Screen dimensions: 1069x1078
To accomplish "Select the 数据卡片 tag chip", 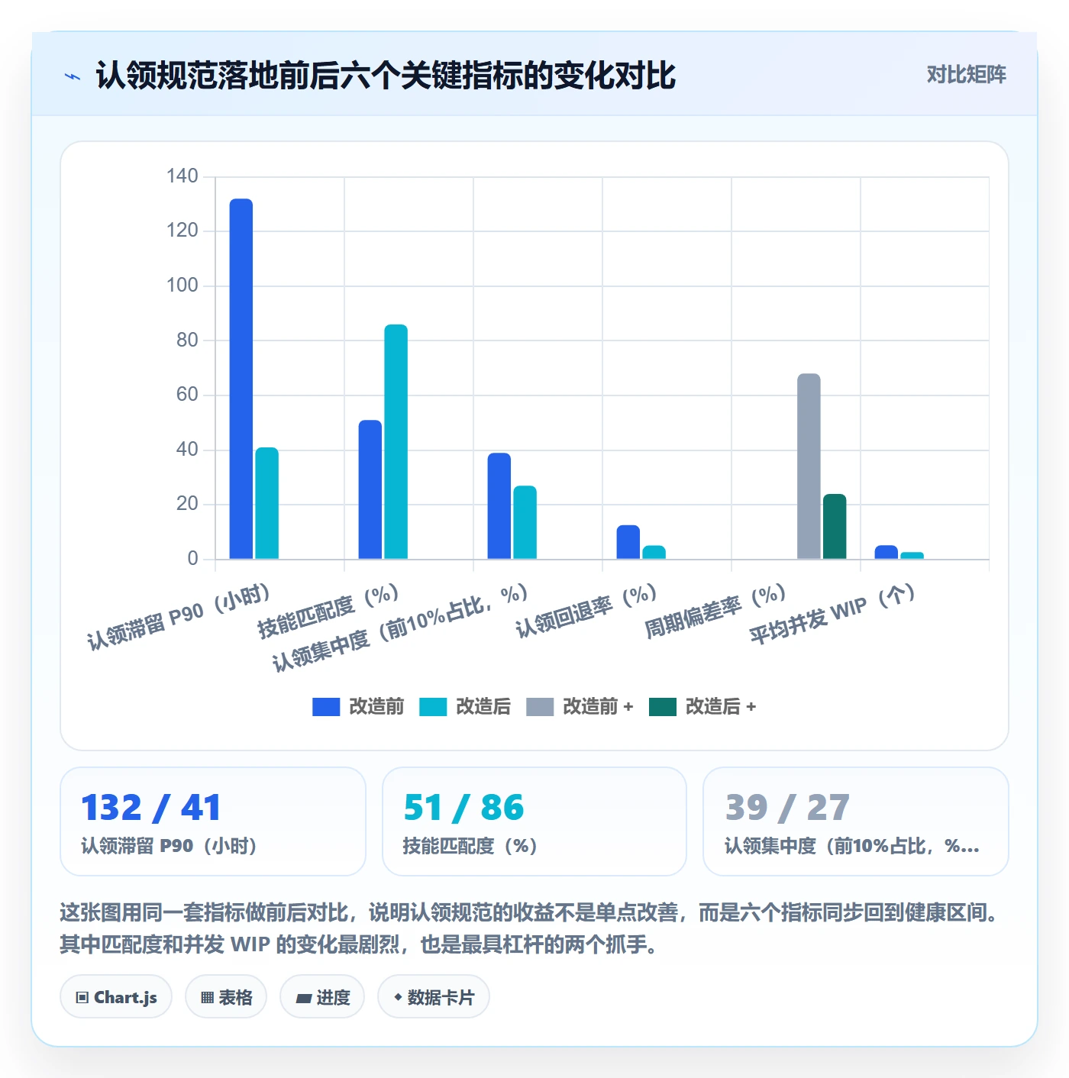I will coord(434,997).
